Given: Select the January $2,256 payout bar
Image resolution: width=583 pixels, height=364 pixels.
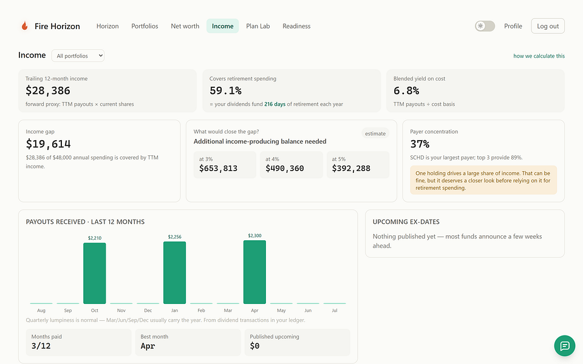Looking at the screenshot, I should coord(174,272).
